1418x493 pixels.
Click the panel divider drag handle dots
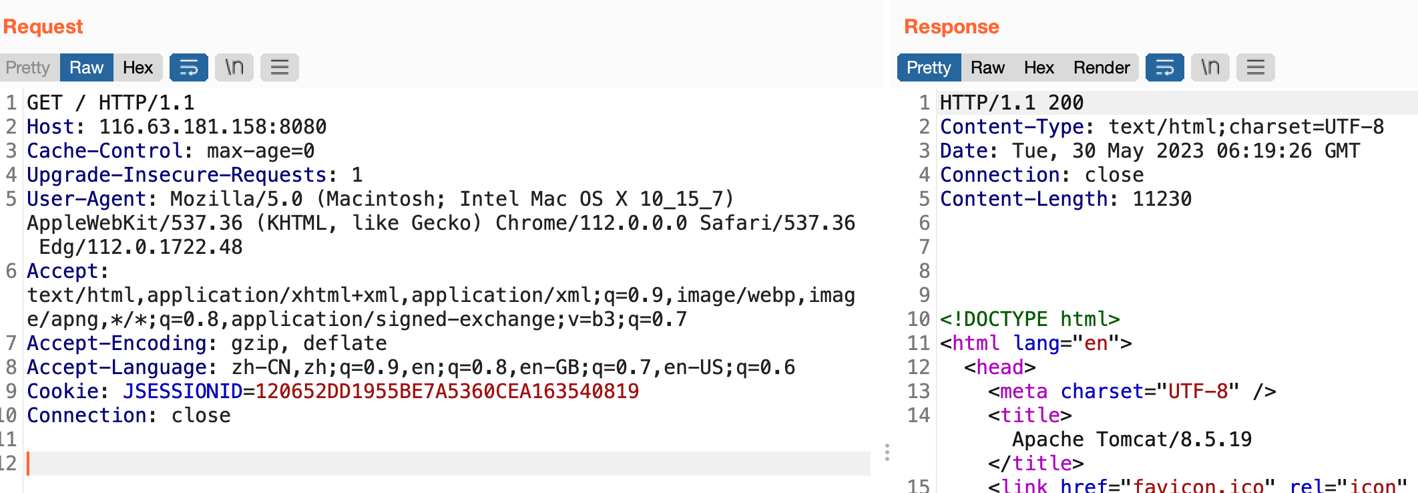pos(887,452)
